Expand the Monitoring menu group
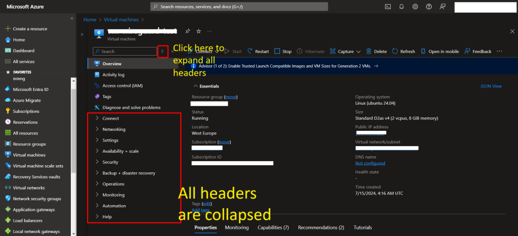 pos(113,195)
